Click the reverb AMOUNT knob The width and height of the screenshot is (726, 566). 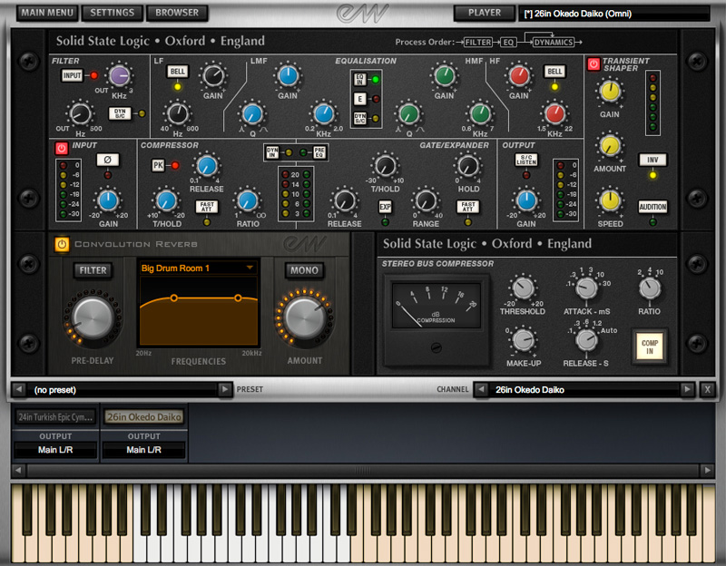(304, 318)
